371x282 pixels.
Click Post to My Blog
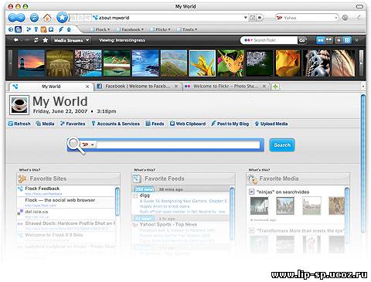[230, 124]
